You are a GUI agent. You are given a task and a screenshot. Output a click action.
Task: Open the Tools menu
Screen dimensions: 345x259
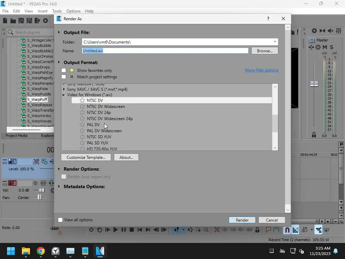tap(57, 11)
